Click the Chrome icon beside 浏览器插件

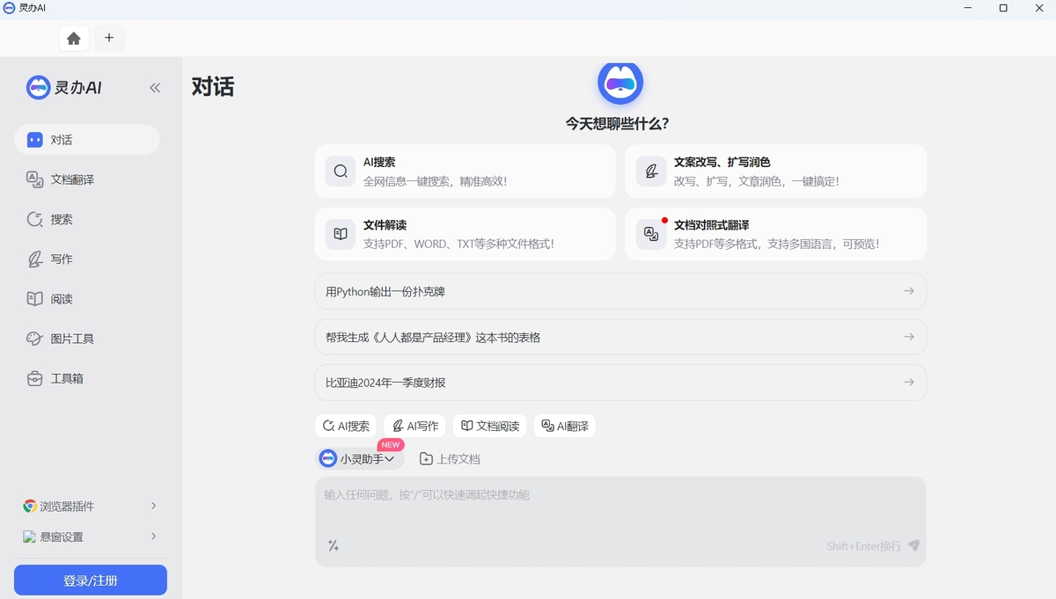[x=30, y=506]
